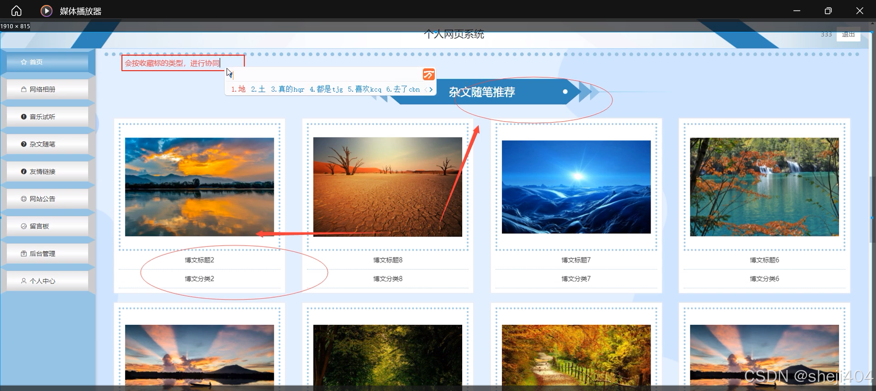876x391 pixels.
Task: Open the 音乐试听 menu item
Action: pos(47,117)
